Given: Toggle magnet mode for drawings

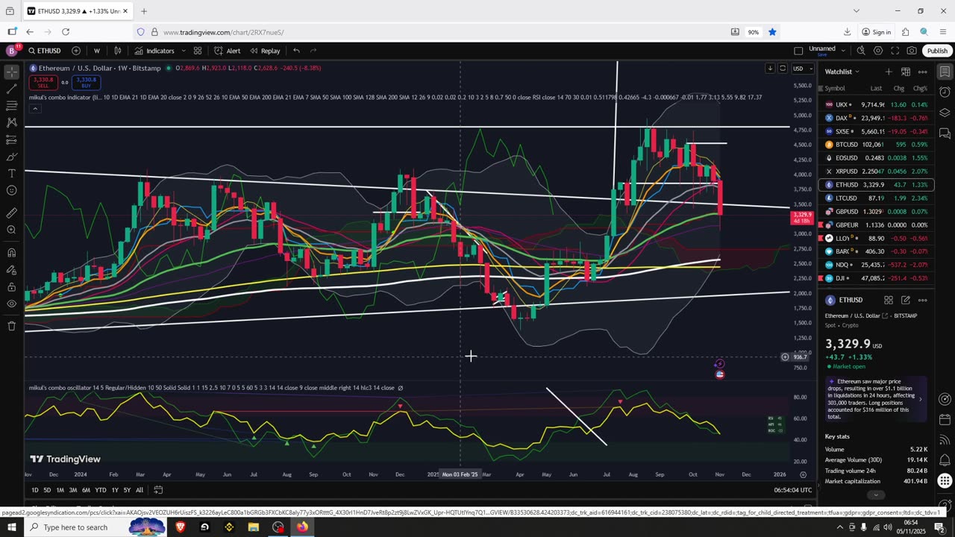Looking at the screenshot, I should tap(11, 253).
